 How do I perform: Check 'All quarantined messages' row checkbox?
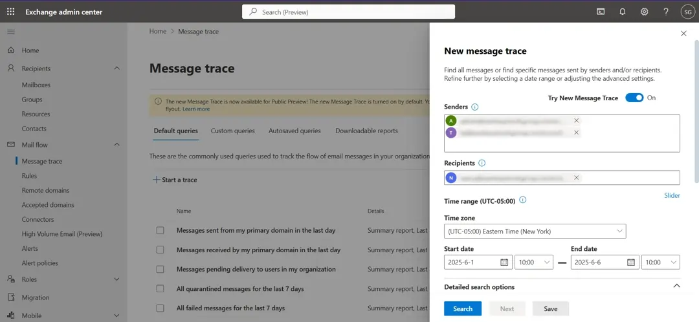[x=160, y=288]
